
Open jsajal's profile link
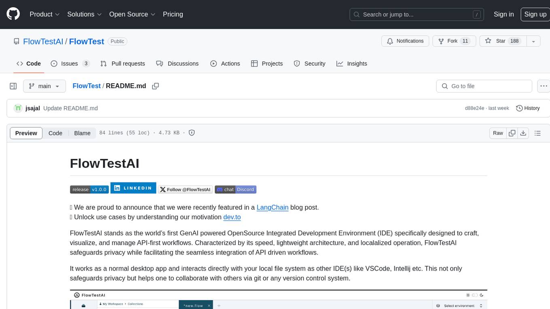pos(33,108)
